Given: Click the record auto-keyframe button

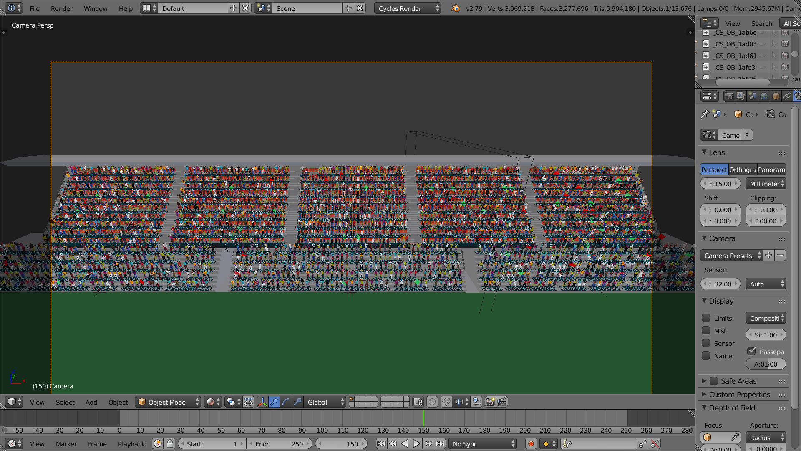Looking at the screenshot, I should [x=531, y=444].
